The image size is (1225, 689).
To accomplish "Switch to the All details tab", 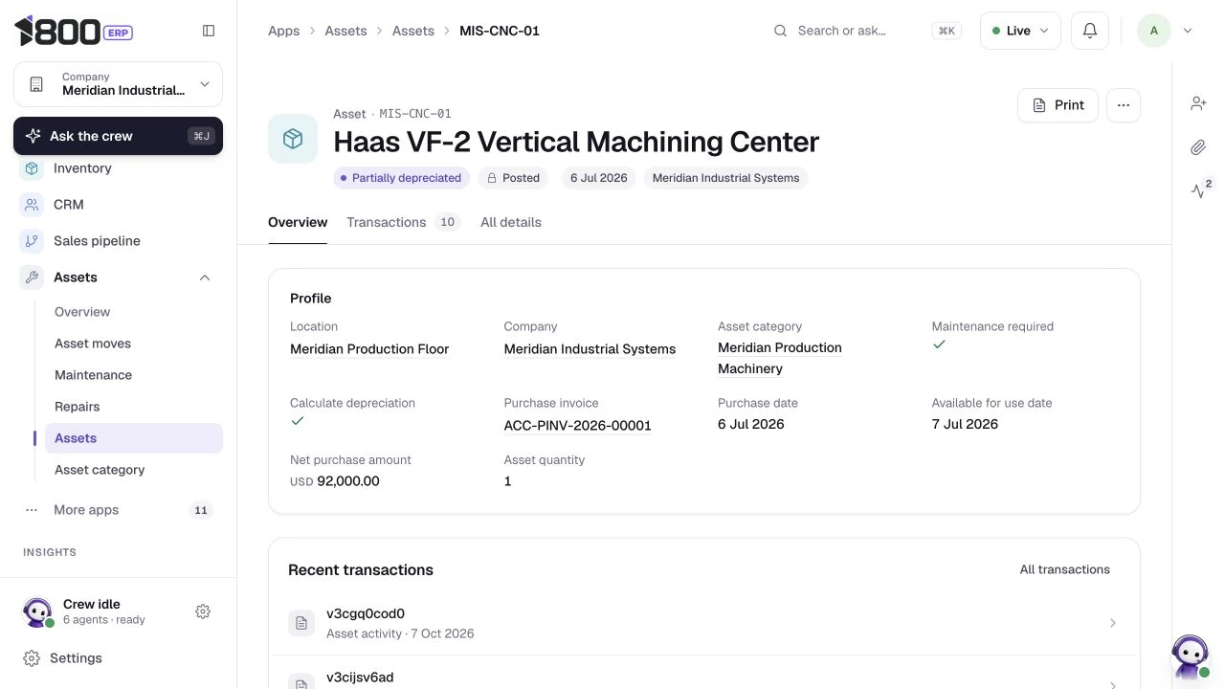I will [x=511, y=222].
